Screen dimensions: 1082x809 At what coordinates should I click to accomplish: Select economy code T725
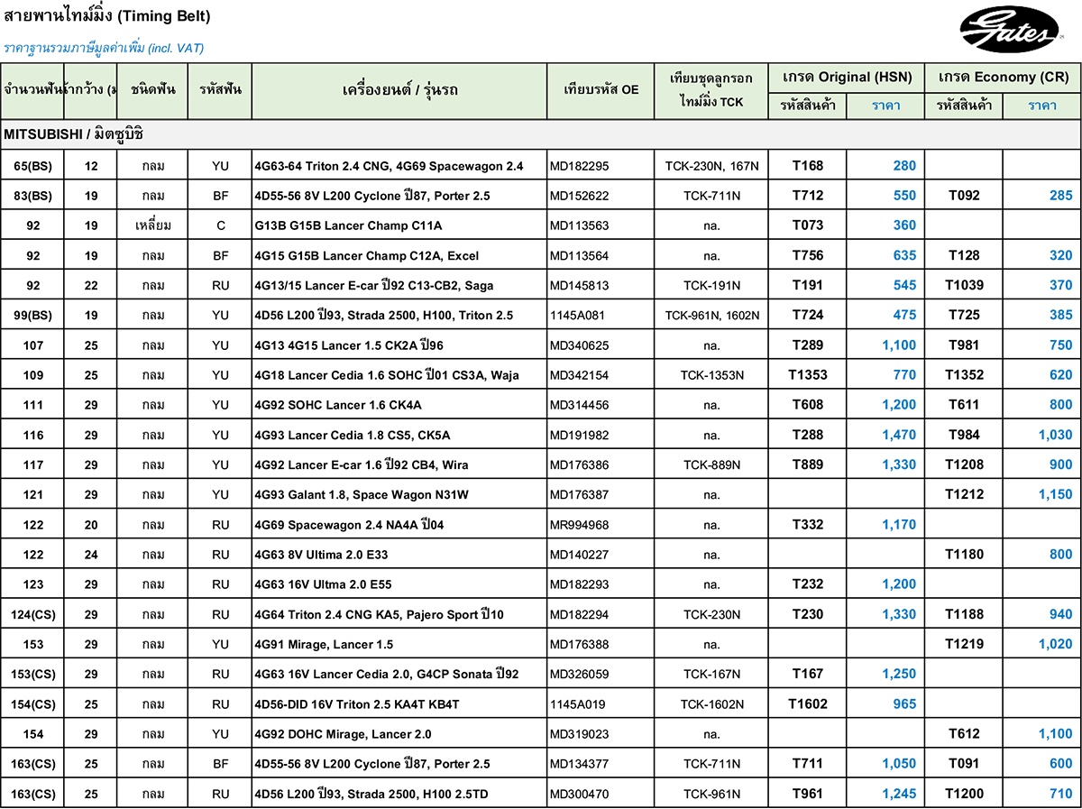[964, 315]
